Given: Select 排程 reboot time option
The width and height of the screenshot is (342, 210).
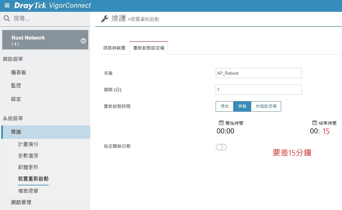Looking at the screenshot, I should click(x=242, y=106).
